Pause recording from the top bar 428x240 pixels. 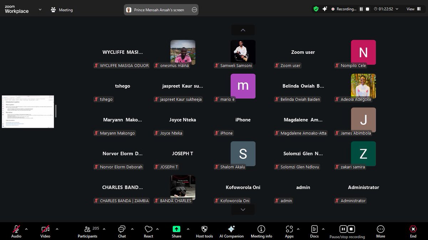coord(361,9)
